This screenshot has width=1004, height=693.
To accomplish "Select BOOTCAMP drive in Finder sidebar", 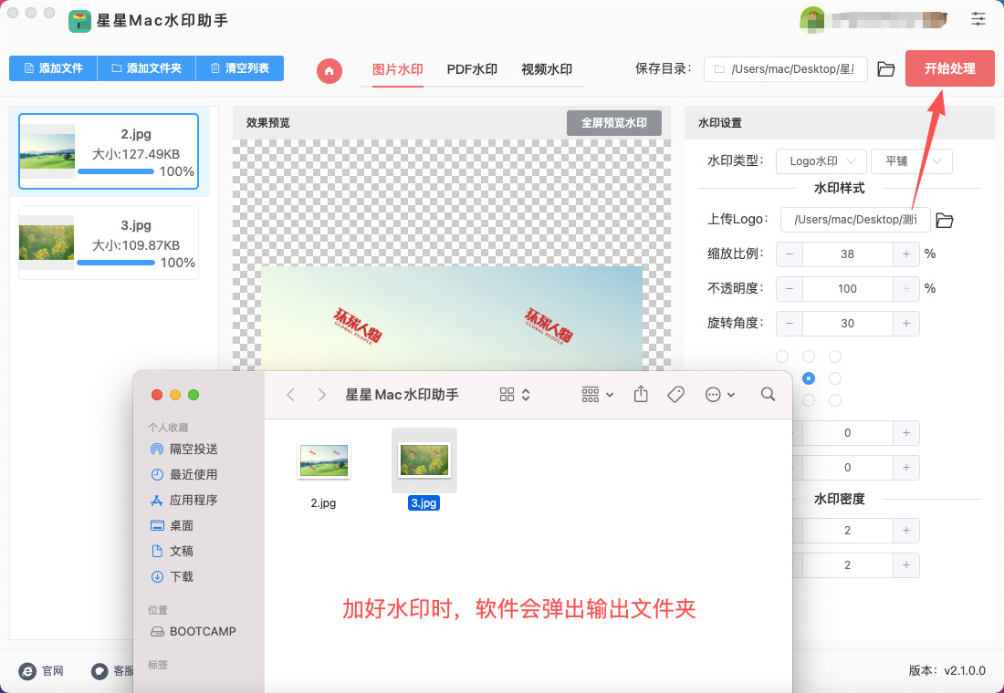I will pos(193,632).
